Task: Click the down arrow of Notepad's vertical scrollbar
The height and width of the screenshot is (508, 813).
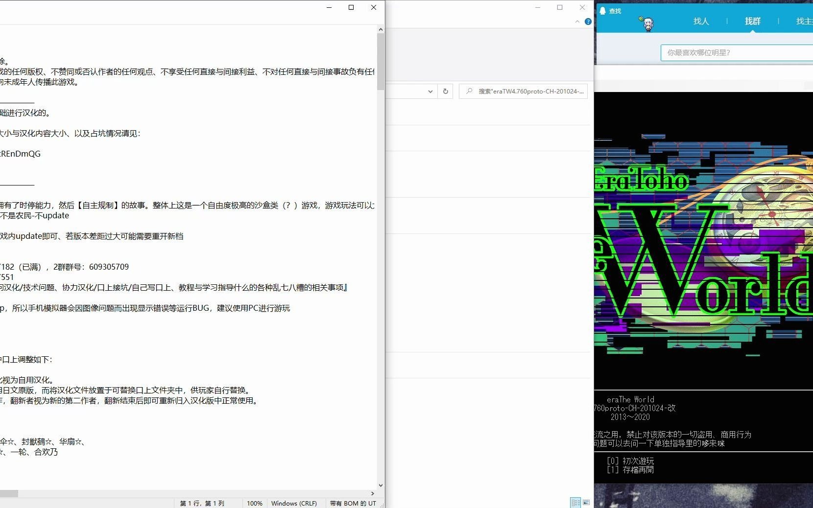Action: (x=381, y=485)
